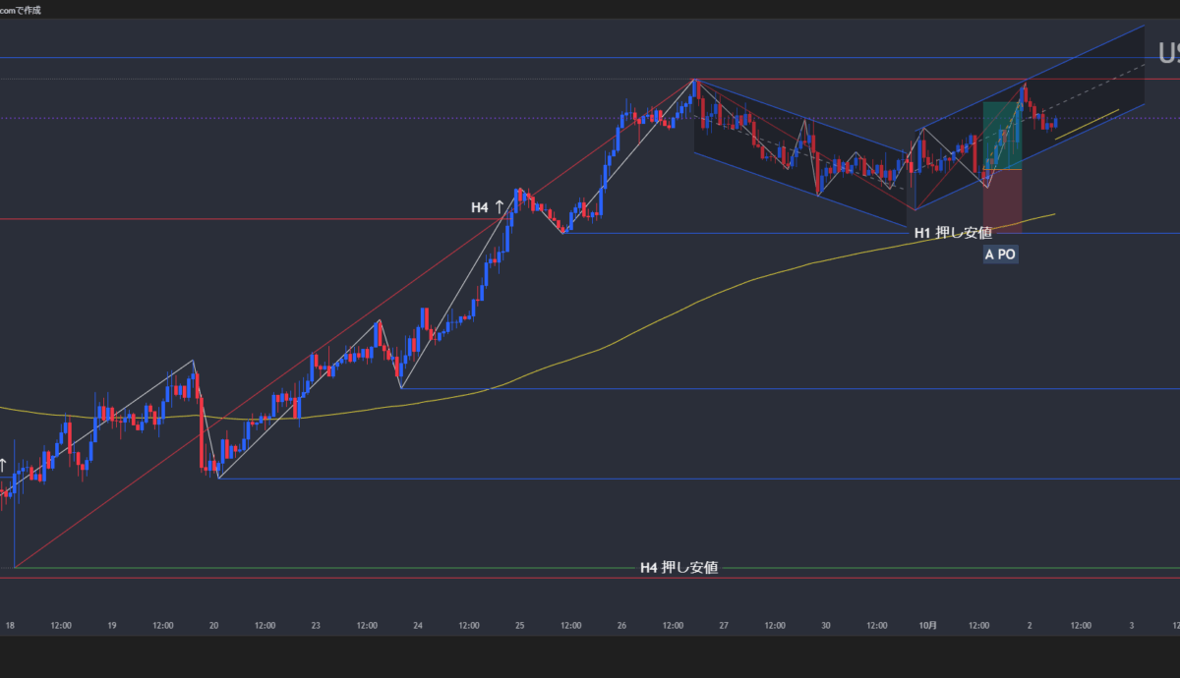The height and width of the screenshot is (678, 1180).
Task: Select the "10月" date on time axis
Action: [x=927, y=625]
